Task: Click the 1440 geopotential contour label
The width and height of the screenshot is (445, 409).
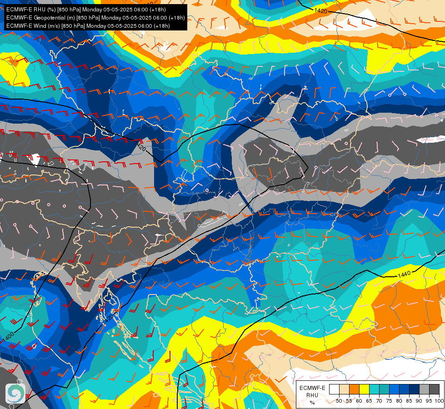Action: pyautogui.click(x=404, y=274)
